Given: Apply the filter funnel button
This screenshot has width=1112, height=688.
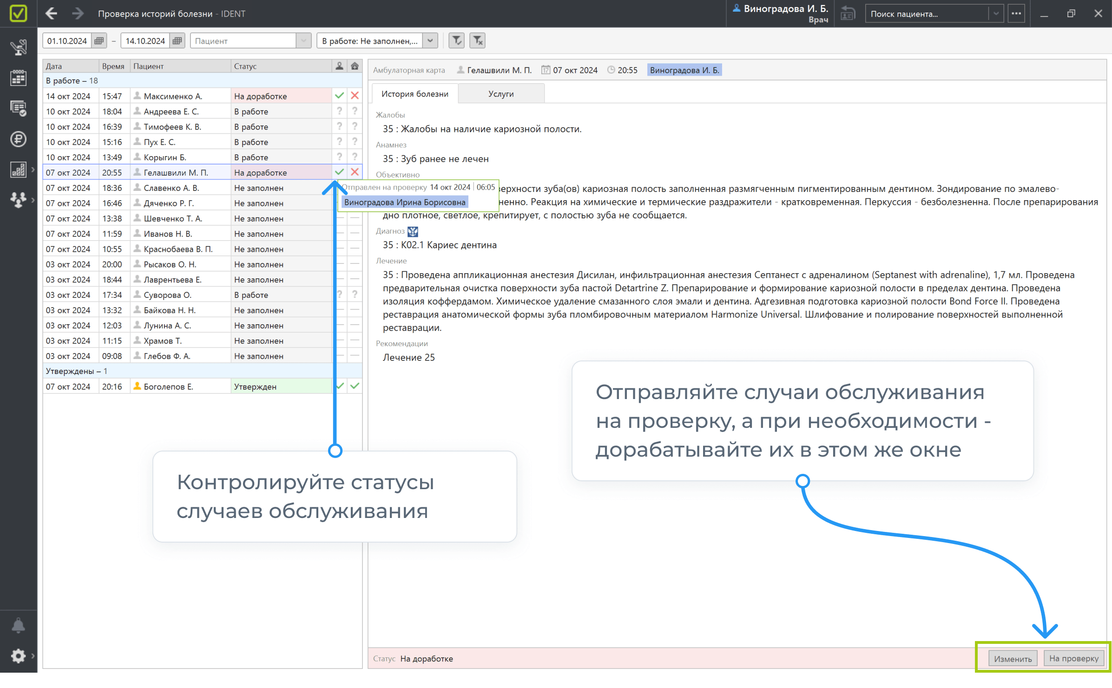Looking at the screenshot, I should click(x=457, y=41).
